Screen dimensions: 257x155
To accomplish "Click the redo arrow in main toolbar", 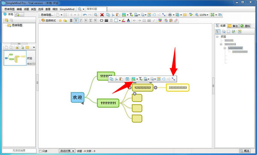I will coord(90,15).
